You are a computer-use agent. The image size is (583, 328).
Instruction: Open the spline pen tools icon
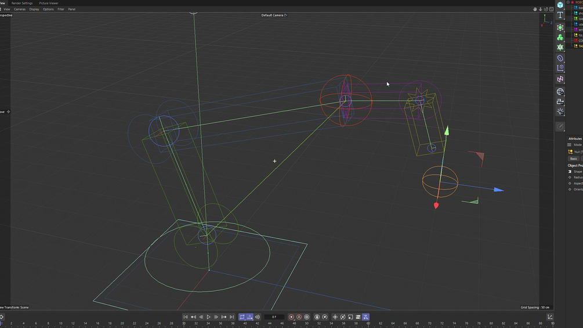point(560,68)
